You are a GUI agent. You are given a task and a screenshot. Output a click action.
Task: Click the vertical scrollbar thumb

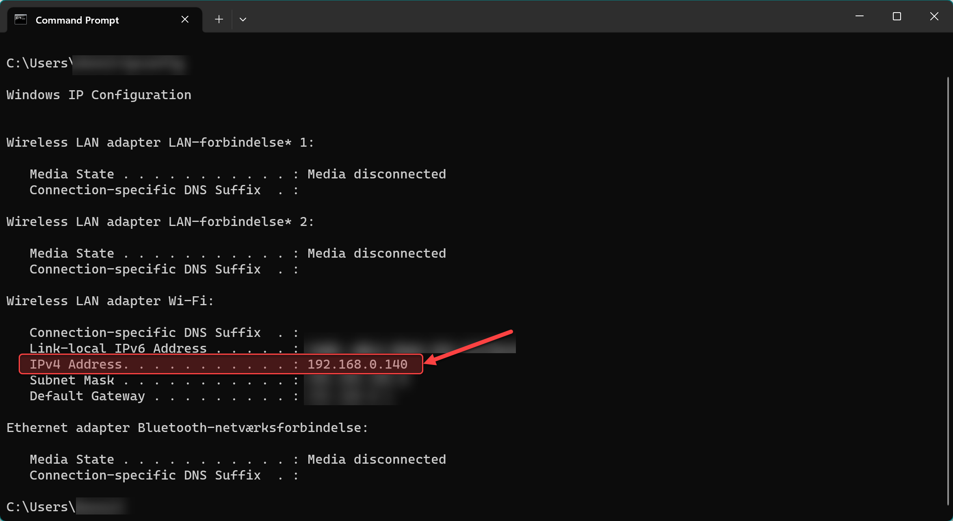click(948, 291)
